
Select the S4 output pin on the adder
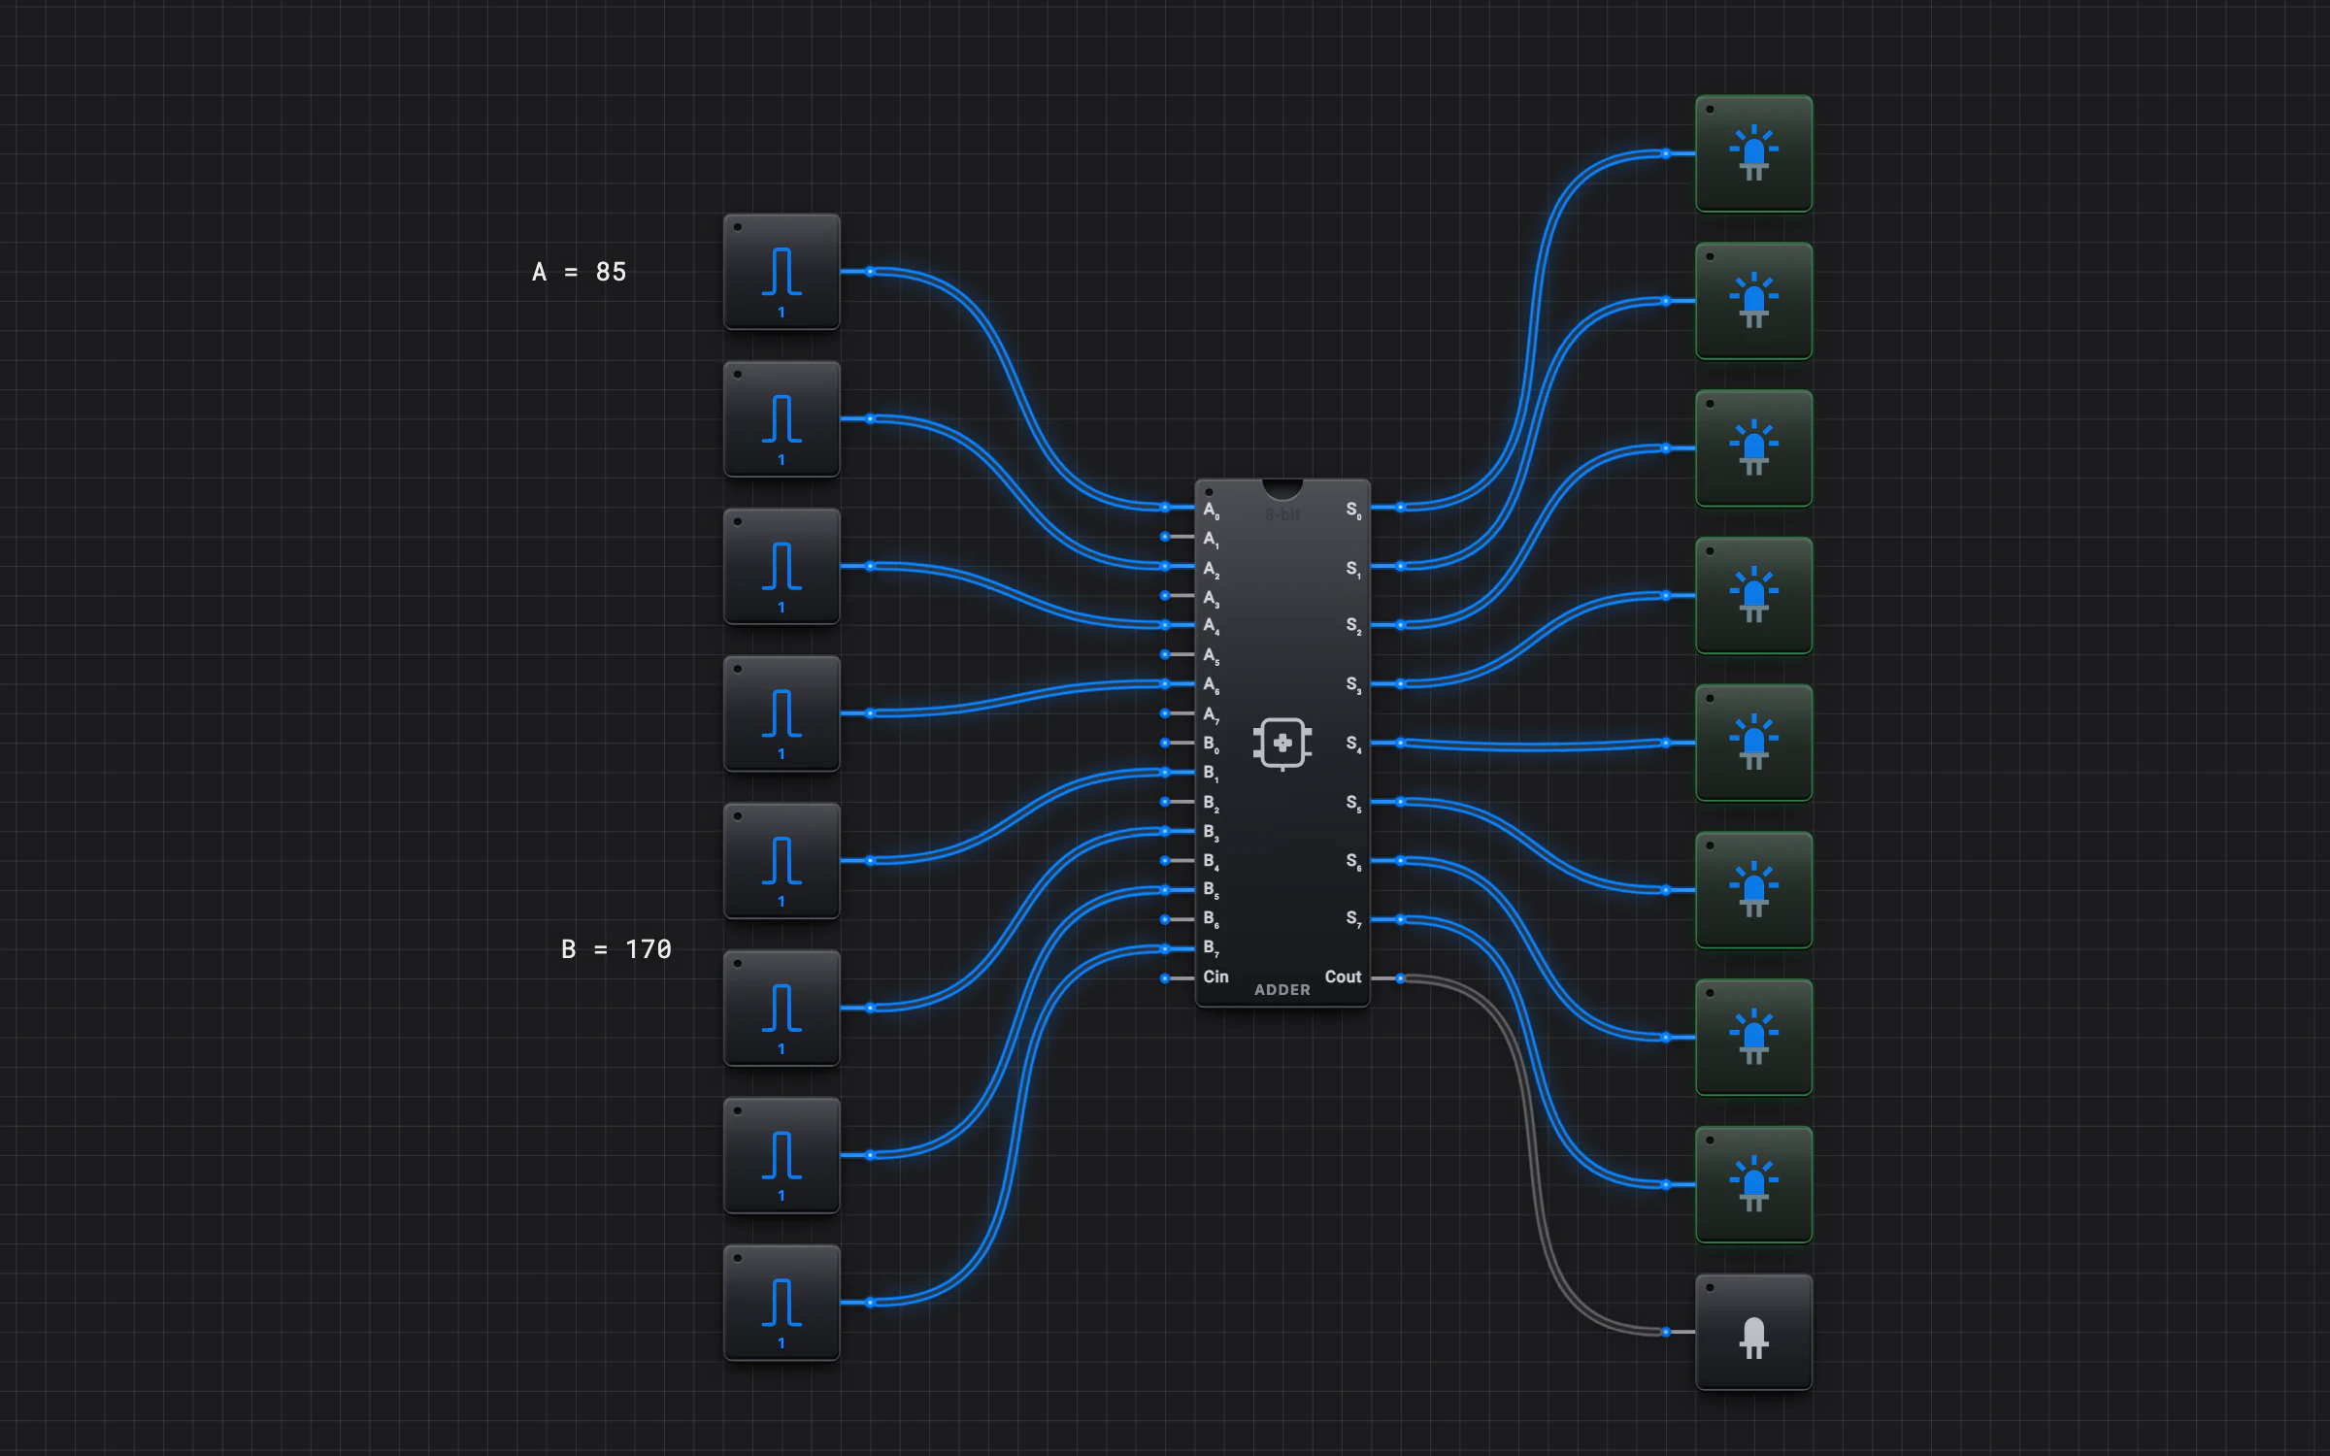tap(1400, 744)
